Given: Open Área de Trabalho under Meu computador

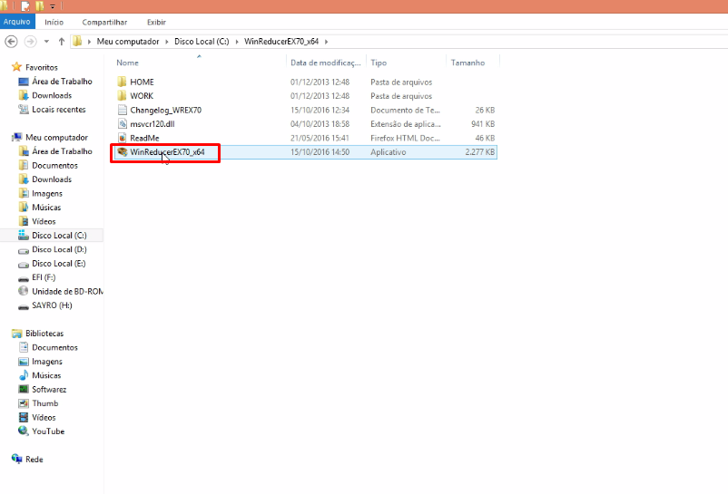Looking at the screenshot, I should (x=63, y=151).
